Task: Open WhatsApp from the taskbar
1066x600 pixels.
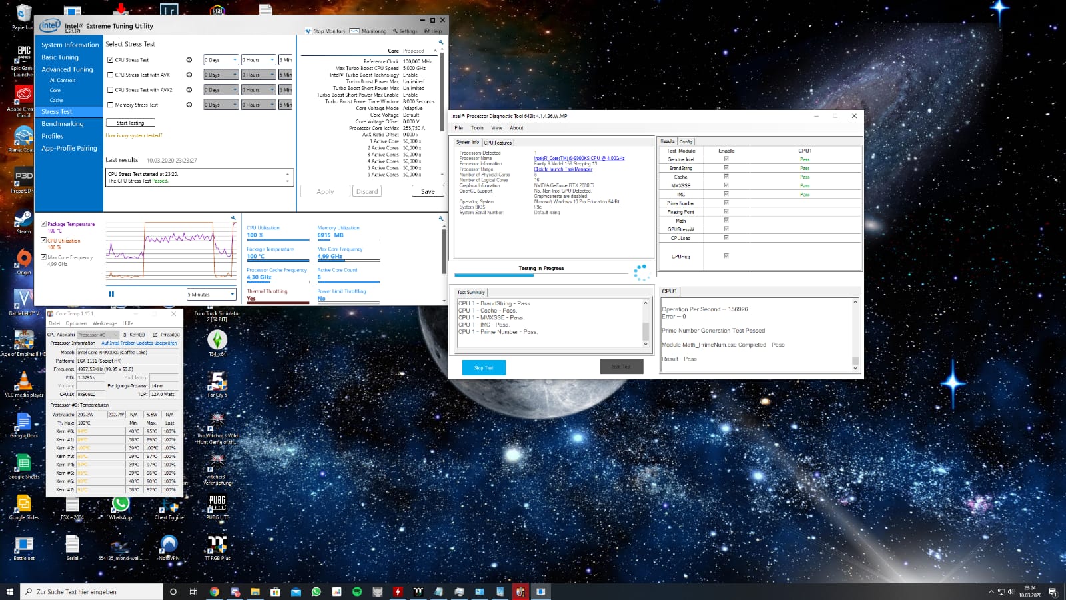Action: 316,591
